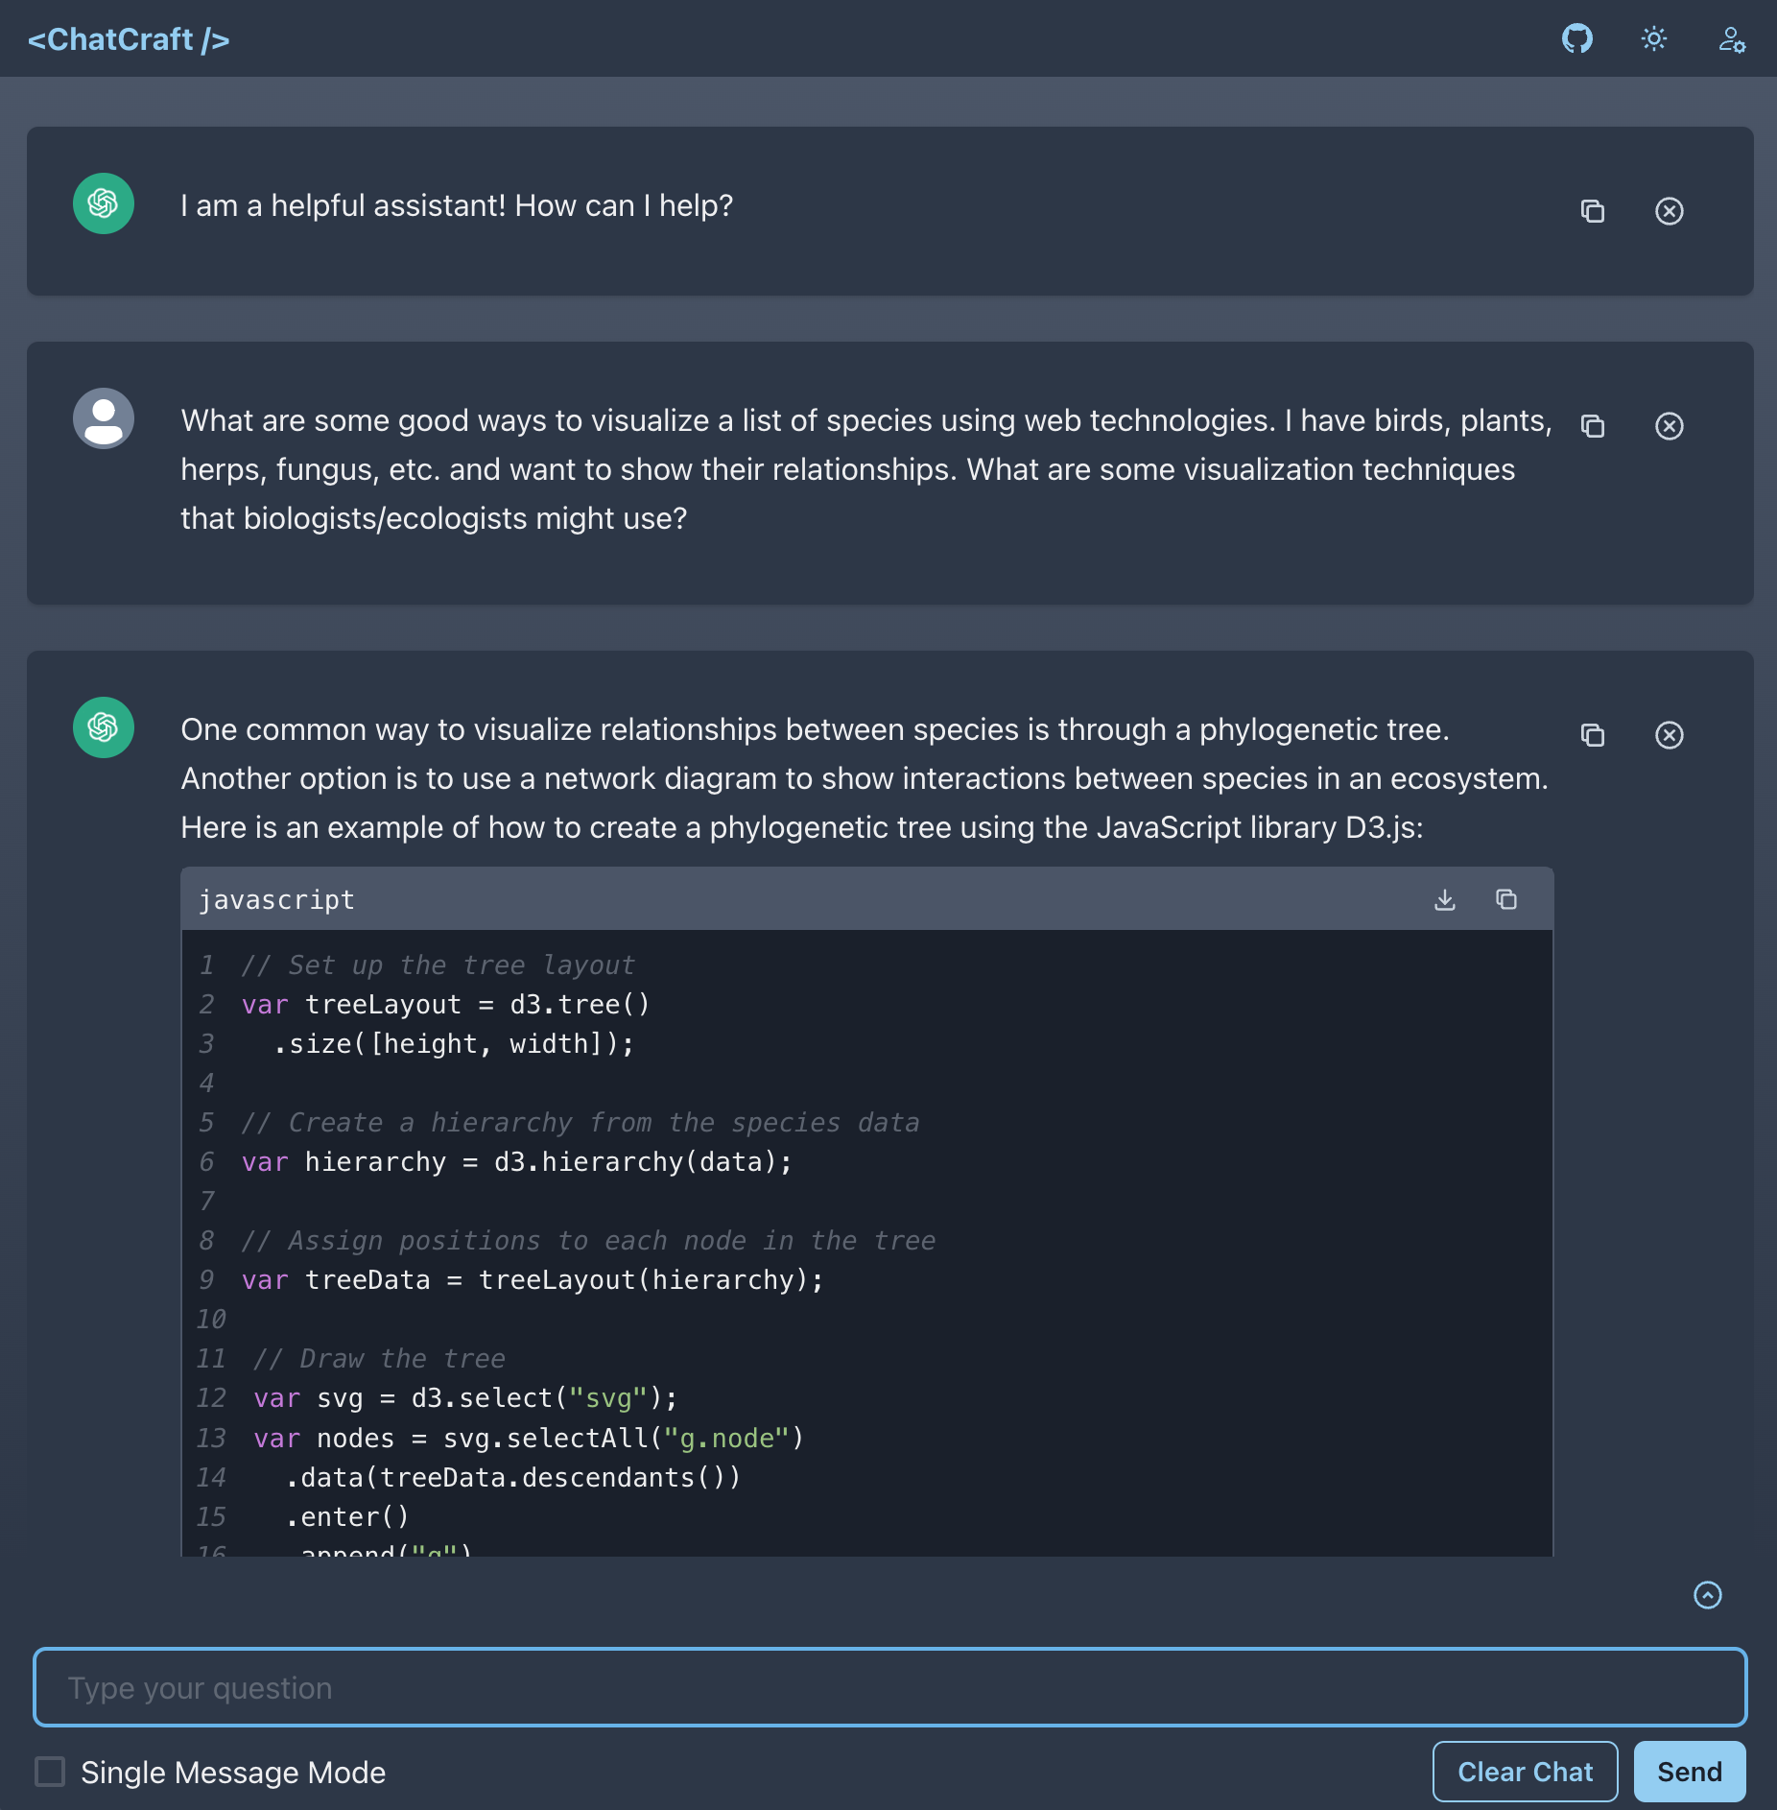Copy the javascript code block

pos(1505,899)
